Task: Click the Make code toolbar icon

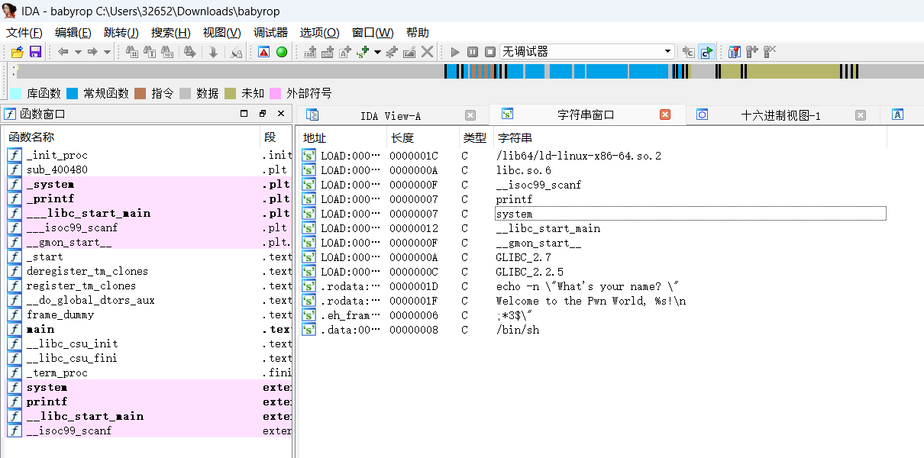Action: pyautogui.click(x=310, y=52)
